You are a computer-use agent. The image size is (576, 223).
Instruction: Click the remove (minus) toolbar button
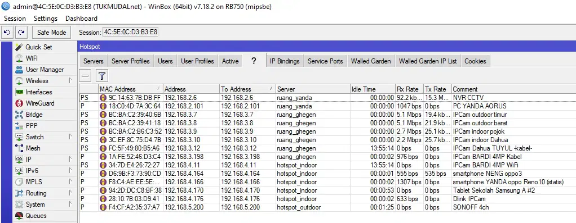86,76
